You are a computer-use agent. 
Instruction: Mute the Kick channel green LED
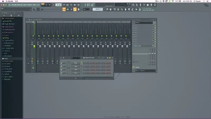tap(61, 63)
